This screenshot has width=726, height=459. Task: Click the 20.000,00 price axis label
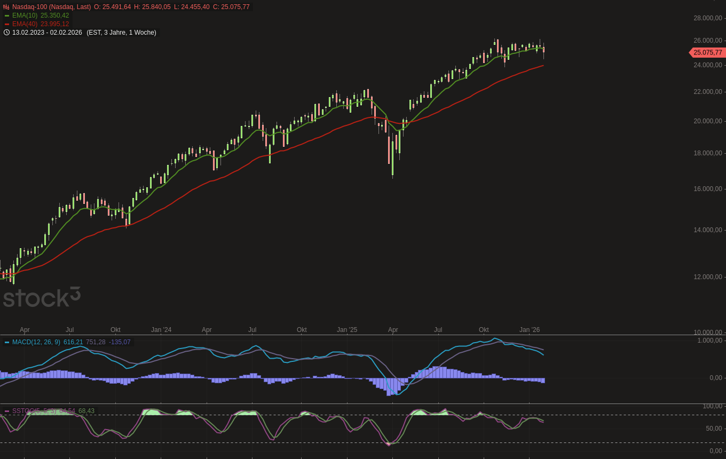[707, 121]
